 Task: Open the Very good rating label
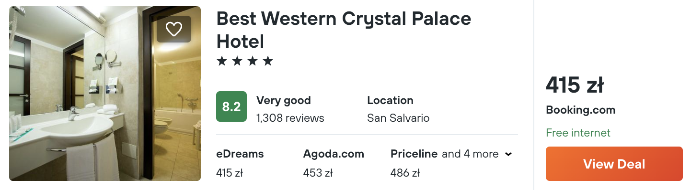[x=284, y=100]
